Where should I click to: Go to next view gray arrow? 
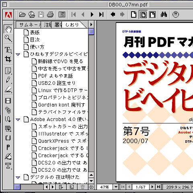point(122,14)
